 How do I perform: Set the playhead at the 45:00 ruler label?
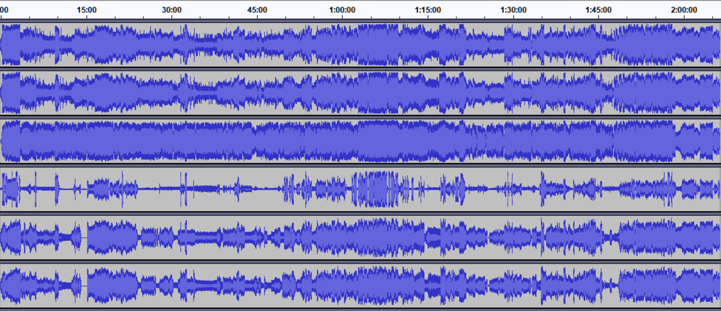(257, 10)
